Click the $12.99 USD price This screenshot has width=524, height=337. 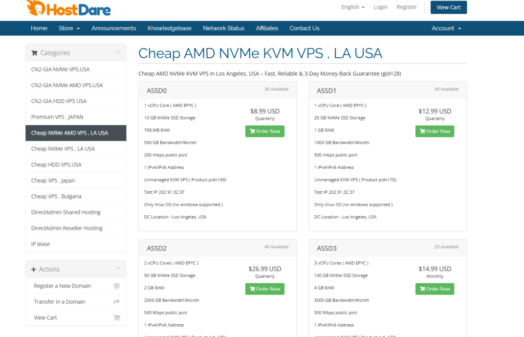click(435, 111)
